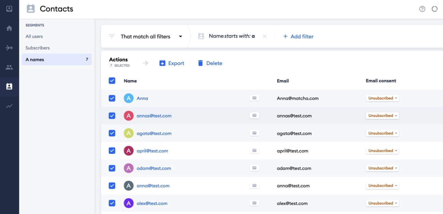Open the team people sidebar icon
The width and height of the screenshot is (443, 214).
coord(9,67)
